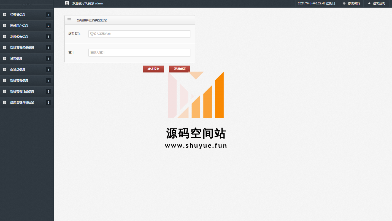Open the 摄影套餐评价信息 menu

[27, 102]
